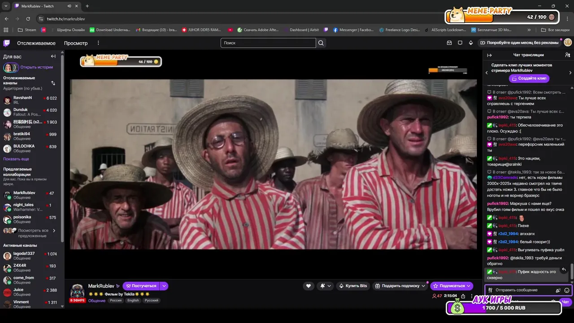574x323 pixels.
Task: Mute the MarkRublev tab audio icon
Action: click(69, 6)
